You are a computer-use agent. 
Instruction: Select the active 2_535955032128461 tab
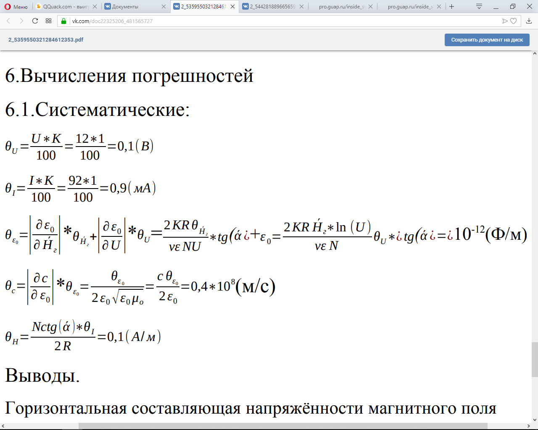205,7
